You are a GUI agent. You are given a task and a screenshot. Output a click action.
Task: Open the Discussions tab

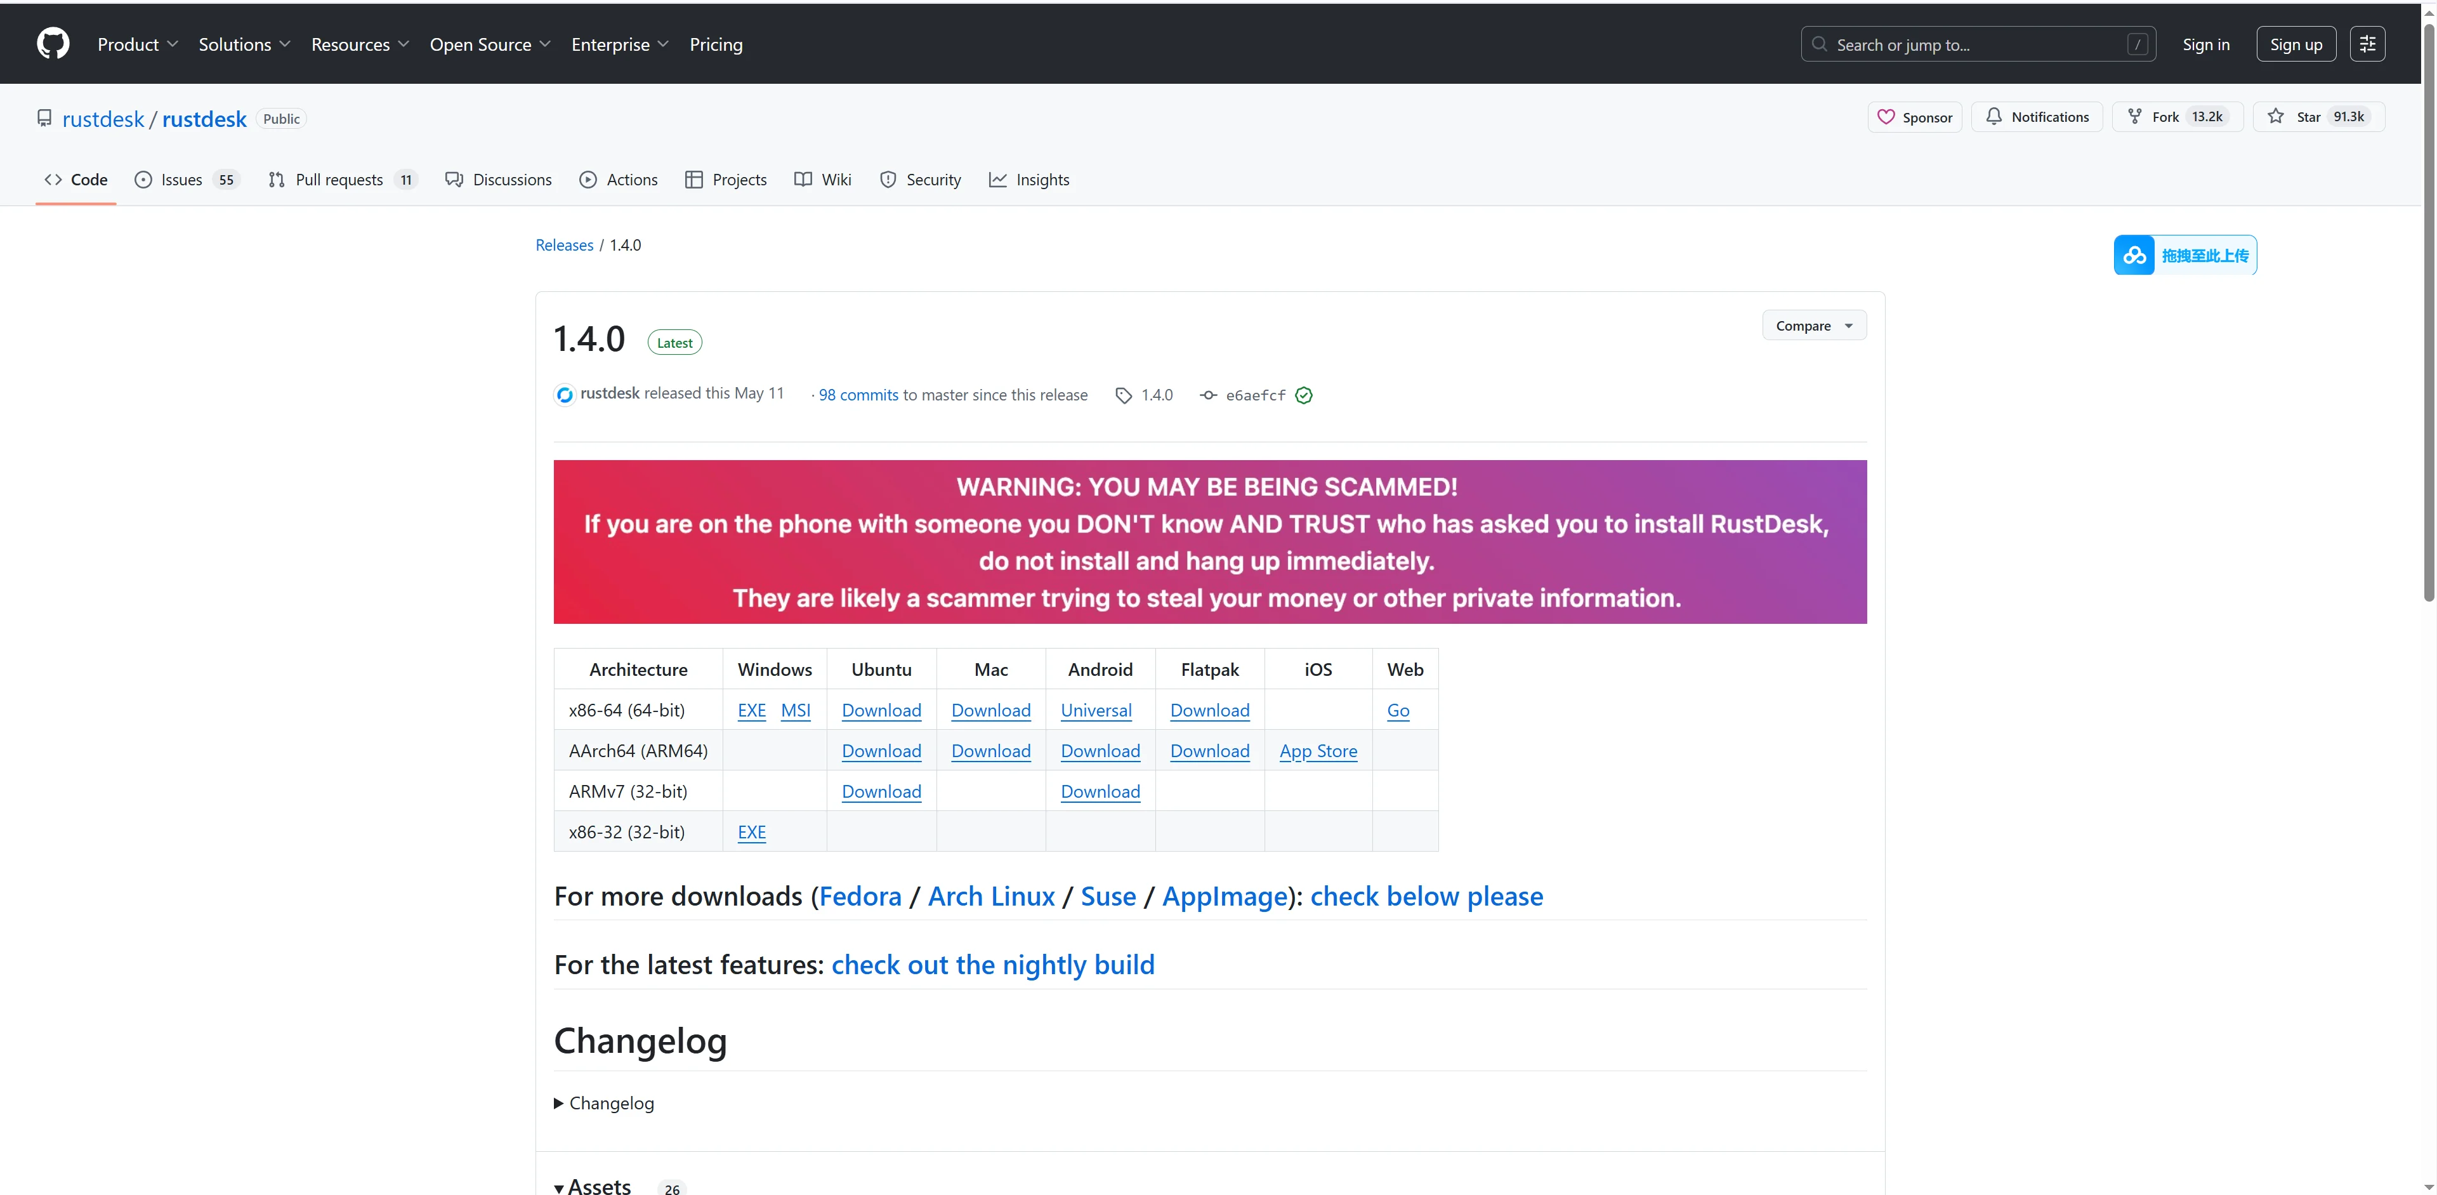(x=499, y=180)
